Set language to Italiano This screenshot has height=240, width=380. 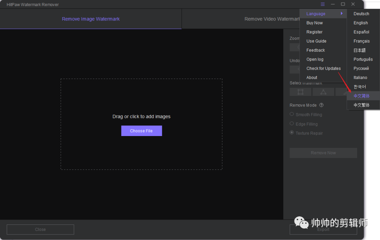point(363,78)
